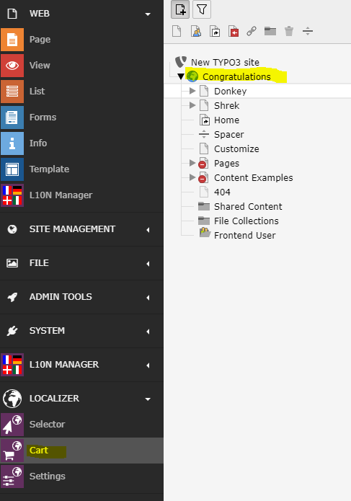The width and height of the screenshot is (351, 501).
Task: Toggle the page tree filter button
Action: 202,9
